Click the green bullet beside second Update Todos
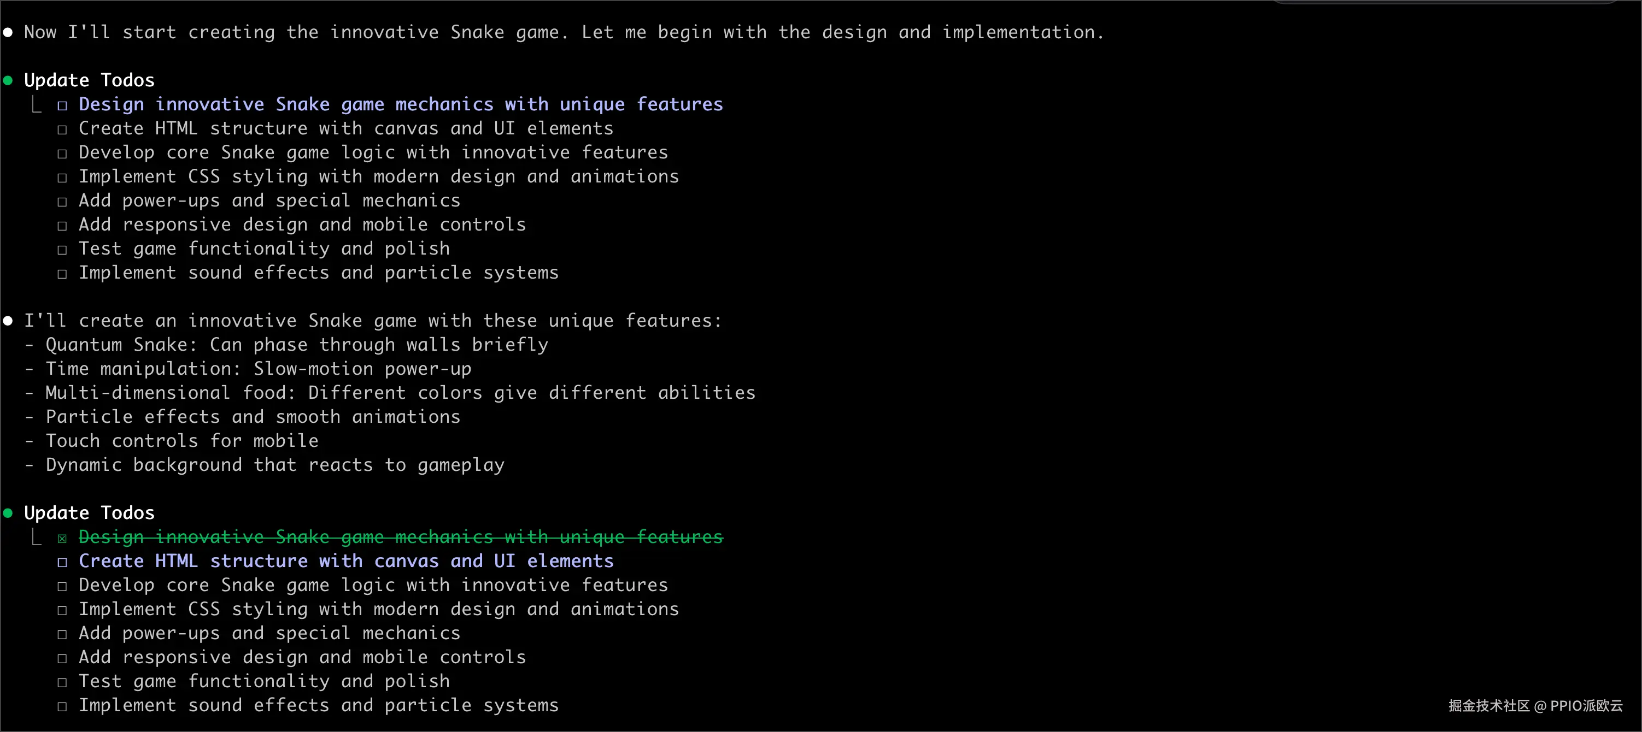This screenshot has height=732, width=1642. point(8,513)
